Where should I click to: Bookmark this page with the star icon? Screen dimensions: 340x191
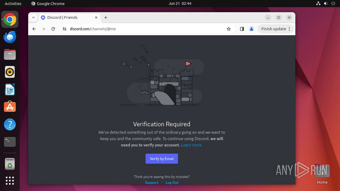pyautogui.click(x=229, y=29)
